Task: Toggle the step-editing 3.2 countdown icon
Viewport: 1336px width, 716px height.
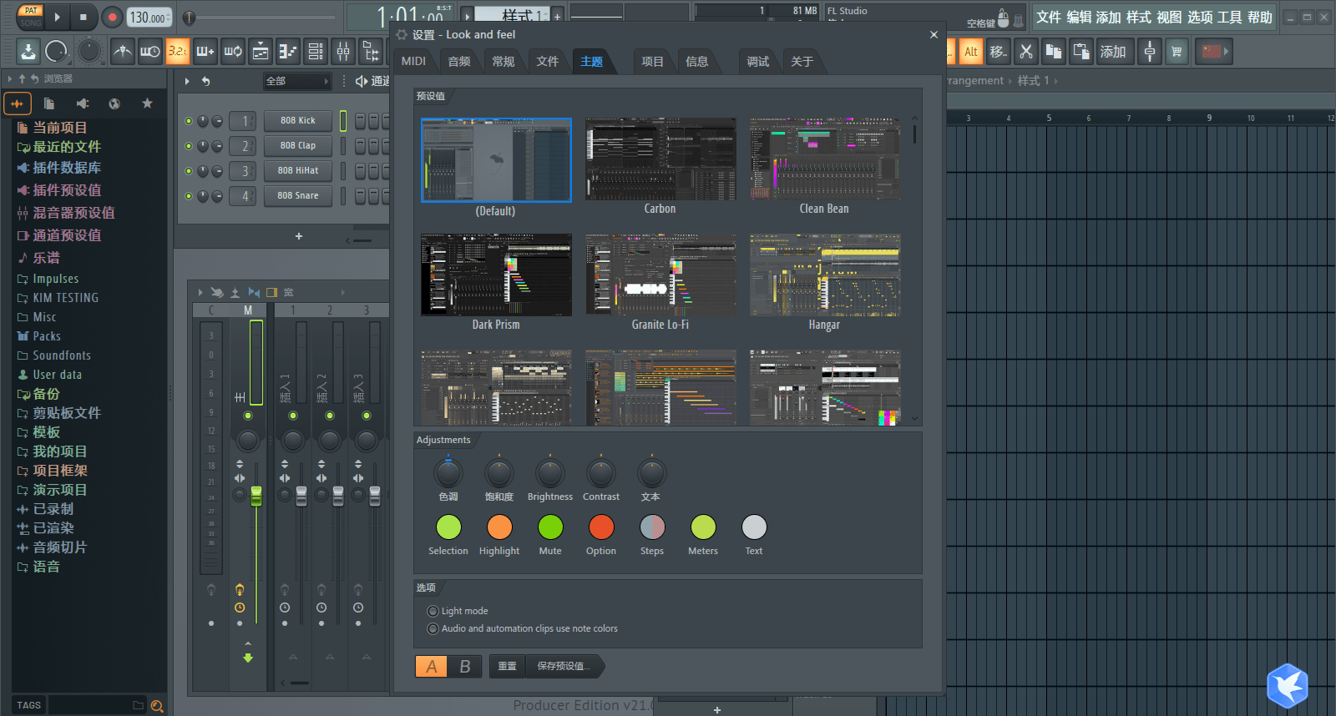Action: tap(177, 52)
